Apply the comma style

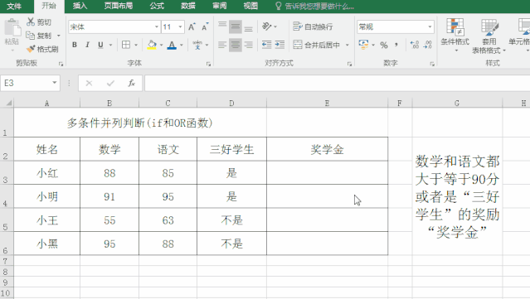[x=396, y=45]
